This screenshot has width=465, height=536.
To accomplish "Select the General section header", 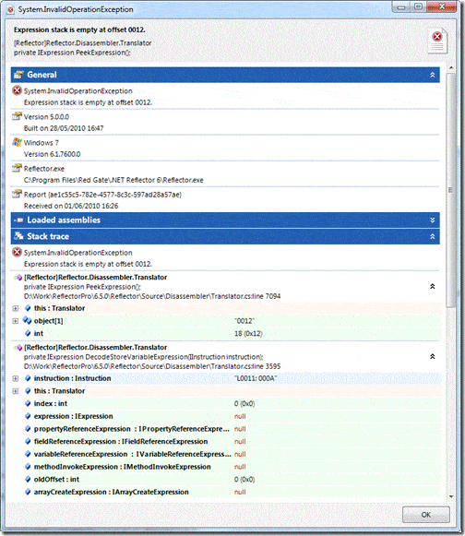I will pos(225,75).
